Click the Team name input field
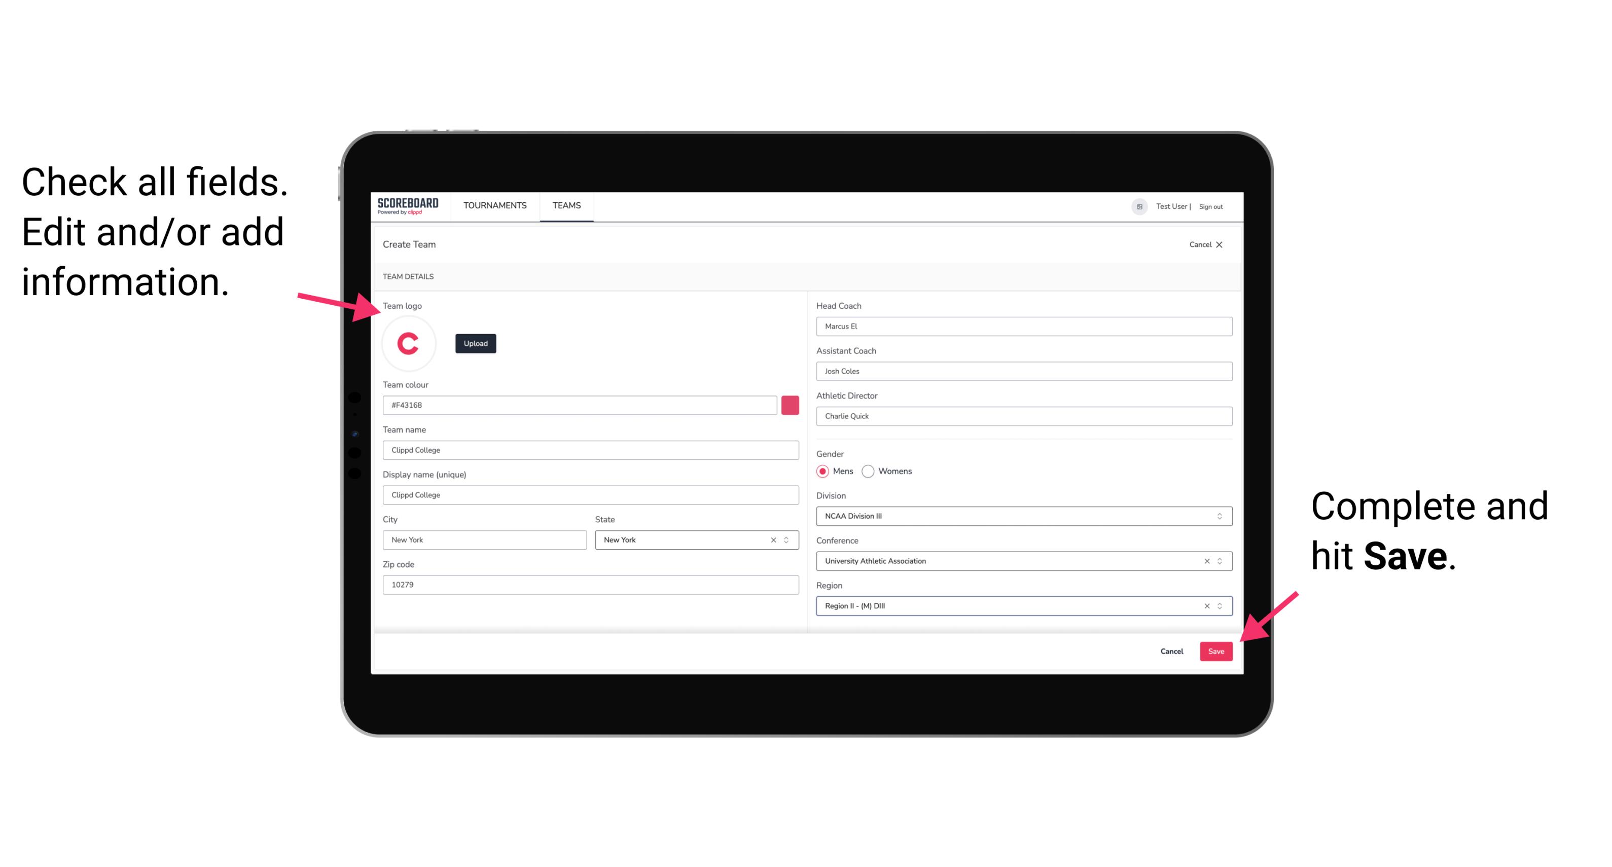 591,448
